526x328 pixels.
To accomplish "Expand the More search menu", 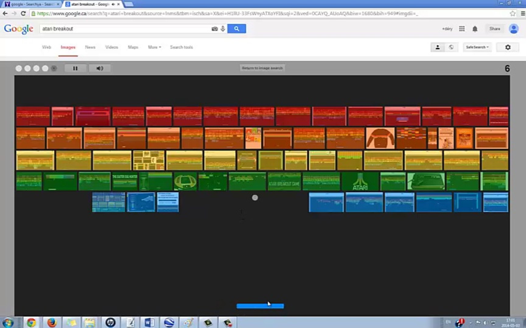I will click(154, 47).
